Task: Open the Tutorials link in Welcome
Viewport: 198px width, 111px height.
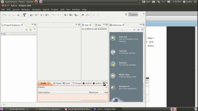Action: (123, 51)
